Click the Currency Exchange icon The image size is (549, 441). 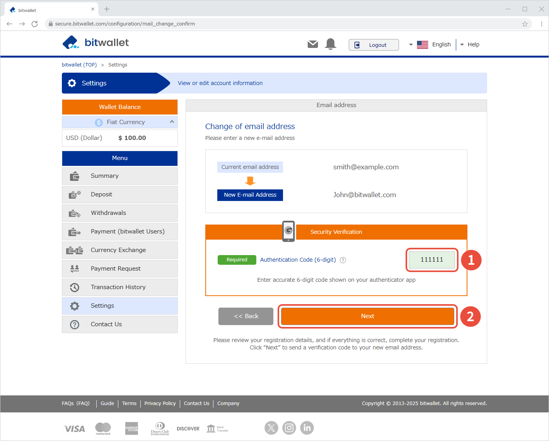75,250
